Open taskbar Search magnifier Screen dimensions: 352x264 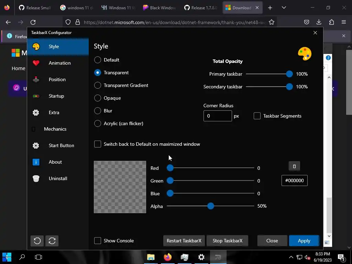coord(22,257)
